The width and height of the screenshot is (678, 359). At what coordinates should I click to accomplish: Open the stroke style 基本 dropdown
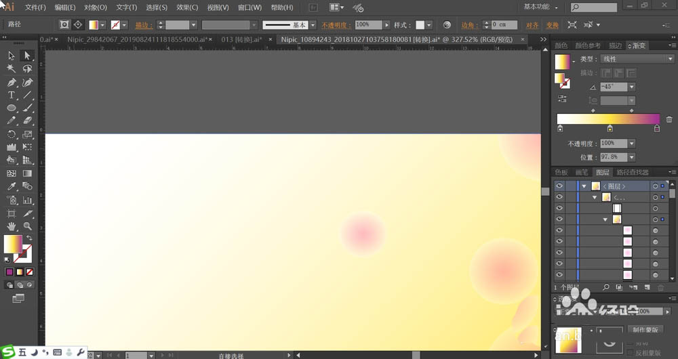pyautogui.click(x=313, y=25)
